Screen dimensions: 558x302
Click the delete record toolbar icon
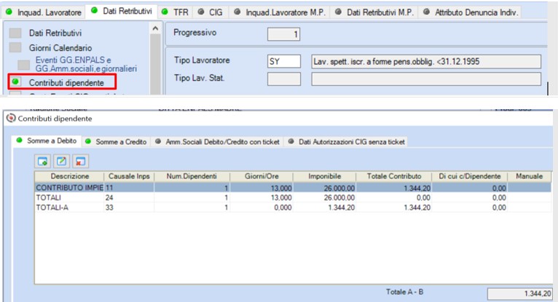80,162
